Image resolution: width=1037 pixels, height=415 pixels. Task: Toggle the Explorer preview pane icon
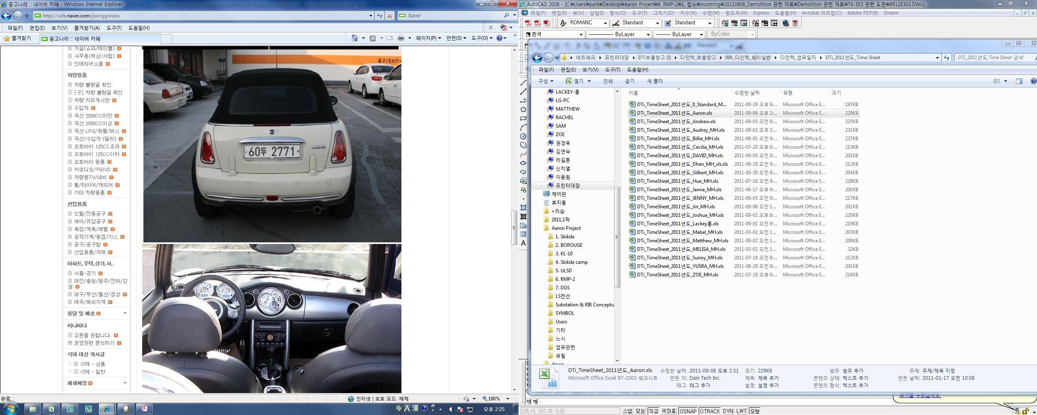[x=1019, y=81]
